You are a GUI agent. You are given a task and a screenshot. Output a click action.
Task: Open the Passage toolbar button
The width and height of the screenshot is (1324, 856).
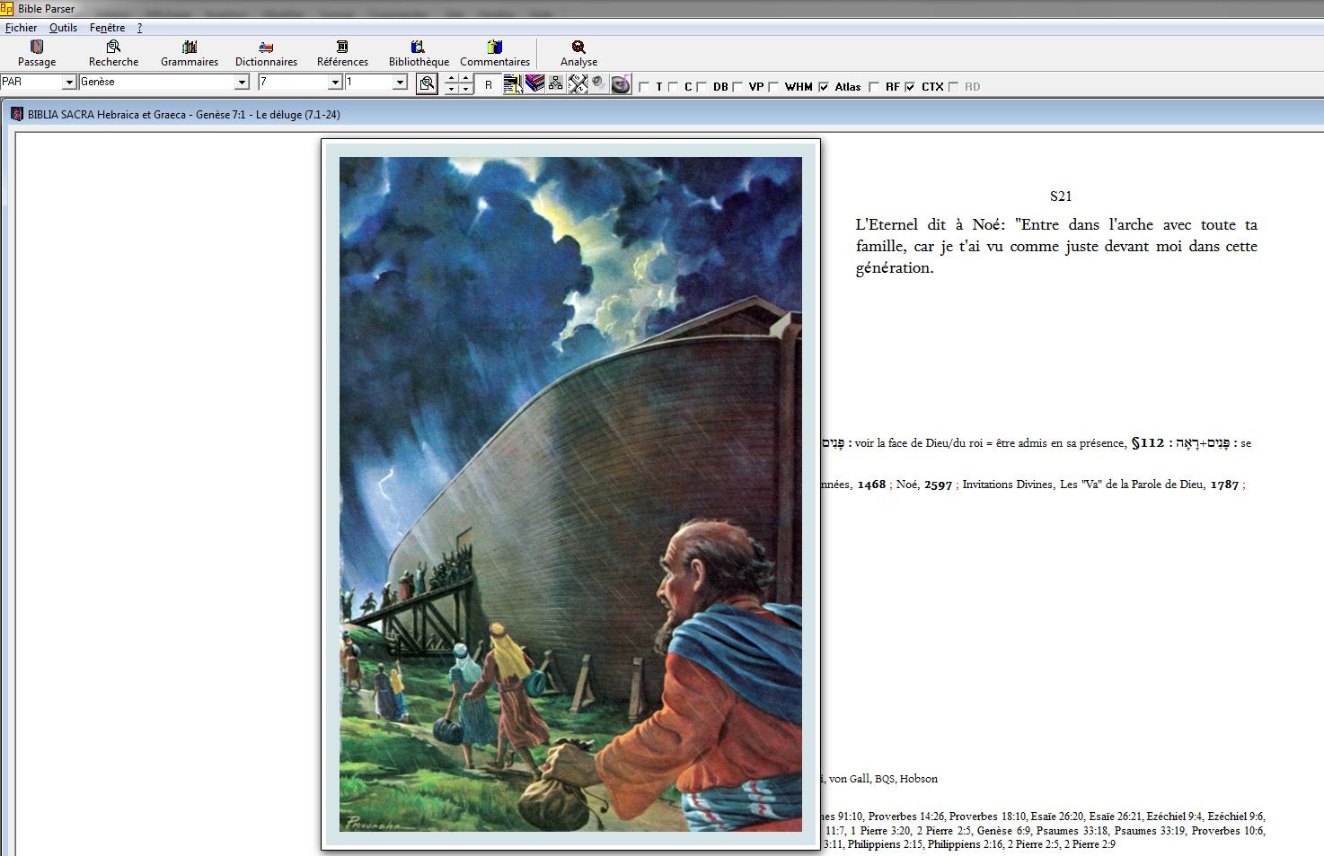37,53
